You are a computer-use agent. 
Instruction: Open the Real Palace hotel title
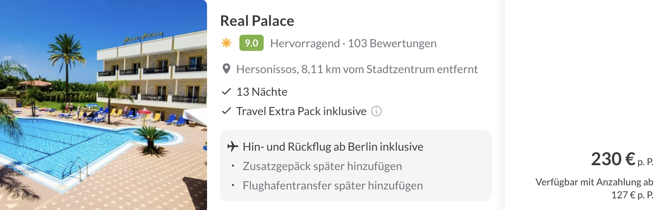point(257,21)
